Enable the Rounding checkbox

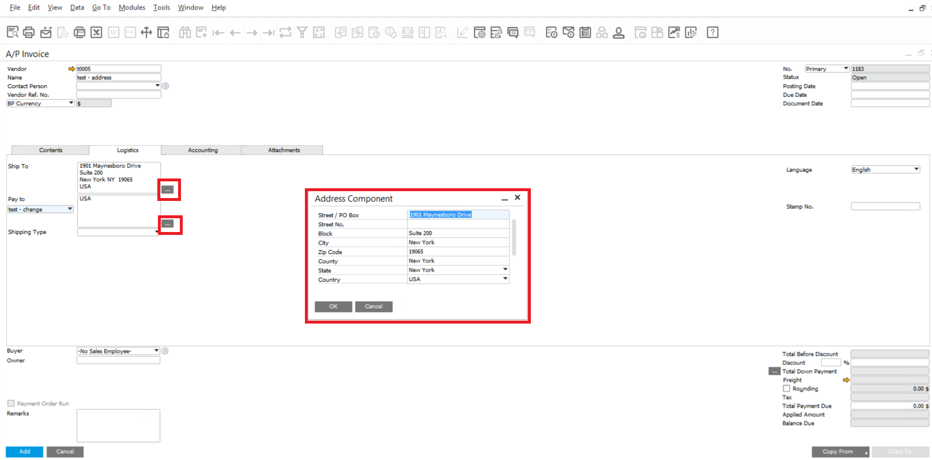point(786,389)
